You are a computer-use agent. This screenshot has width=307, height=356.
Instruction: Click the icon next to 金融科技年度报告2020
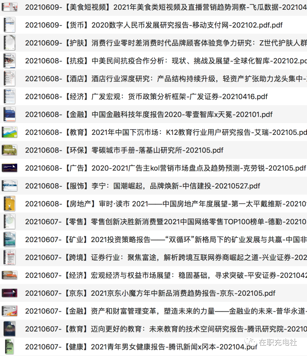click(9, 114)
